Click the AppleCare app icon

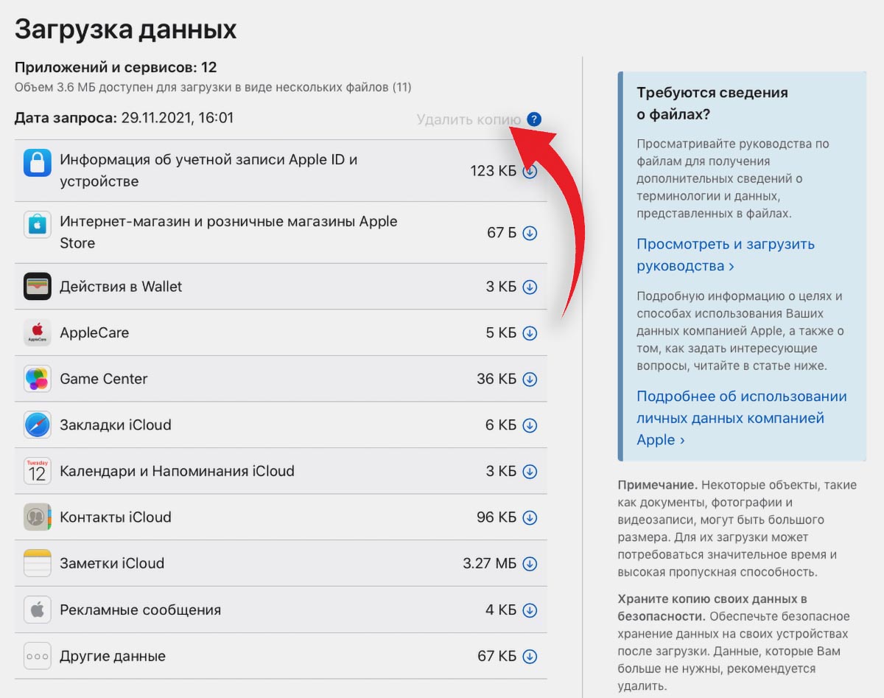click(37, 332)
